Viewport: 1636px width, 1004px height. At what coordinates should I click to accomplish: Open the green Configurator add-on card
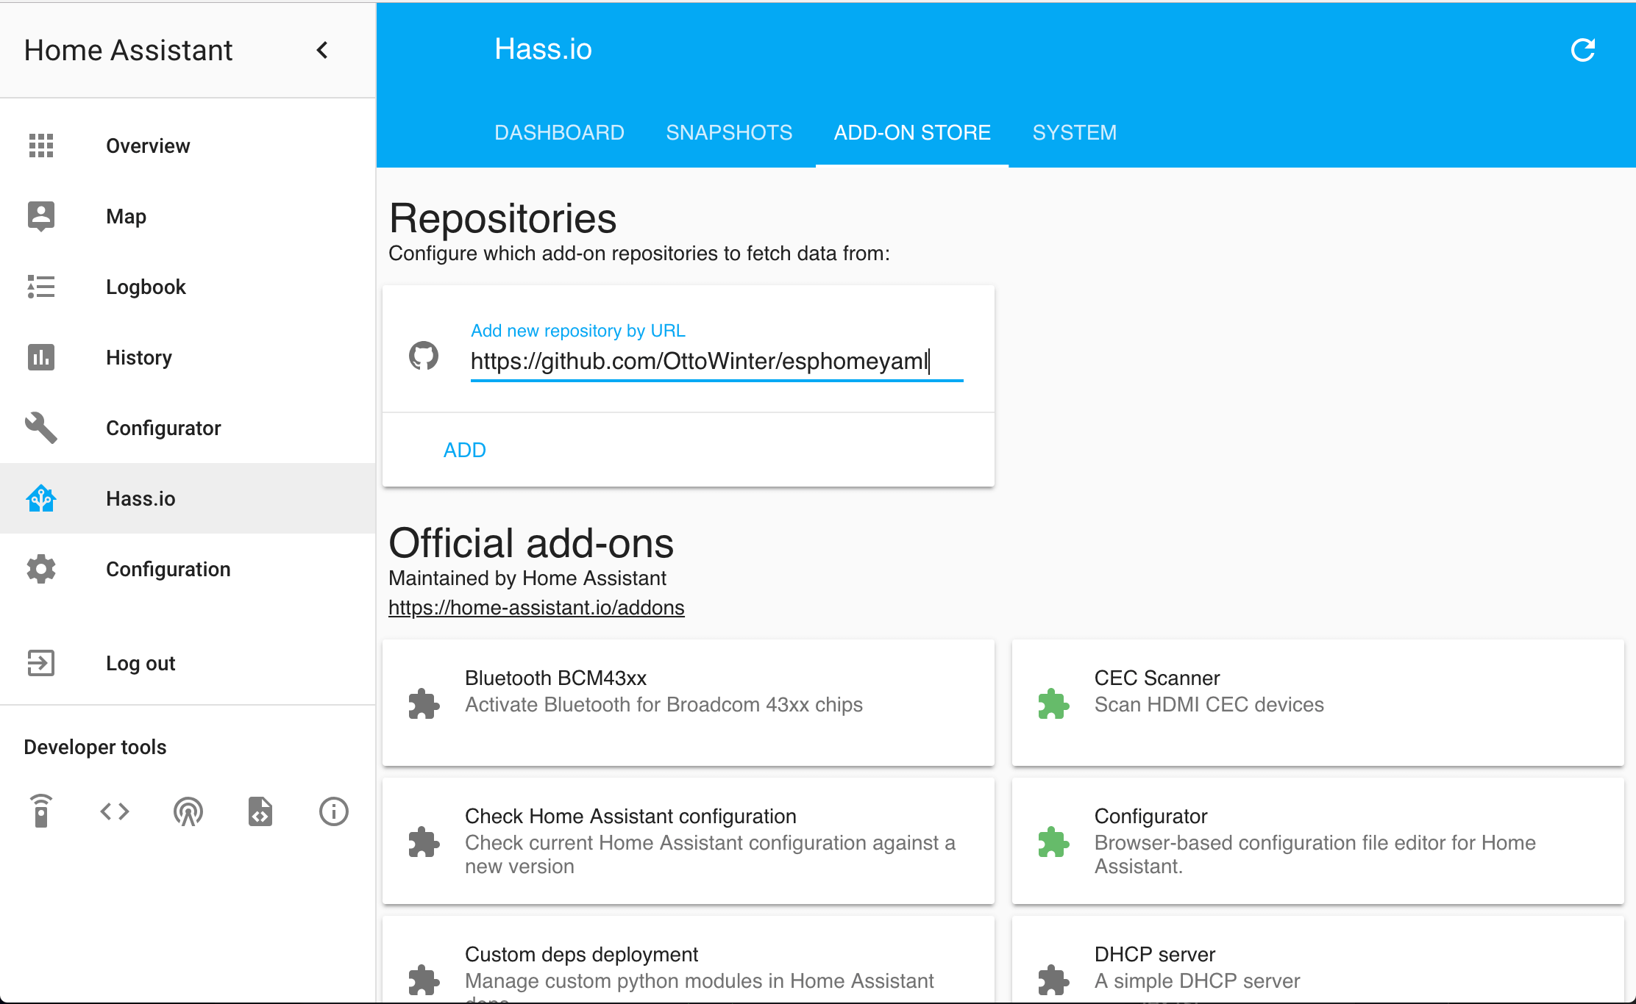pyautogui.click(x=1317, y=841)
